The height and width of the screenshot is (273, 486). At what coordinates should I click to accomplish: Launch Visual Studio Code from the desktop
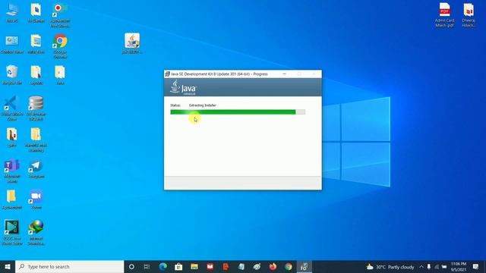click(x=12, y=108)
